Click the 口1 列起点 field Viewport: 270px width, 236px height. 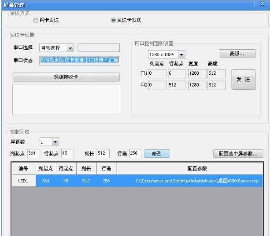point(157,73)
